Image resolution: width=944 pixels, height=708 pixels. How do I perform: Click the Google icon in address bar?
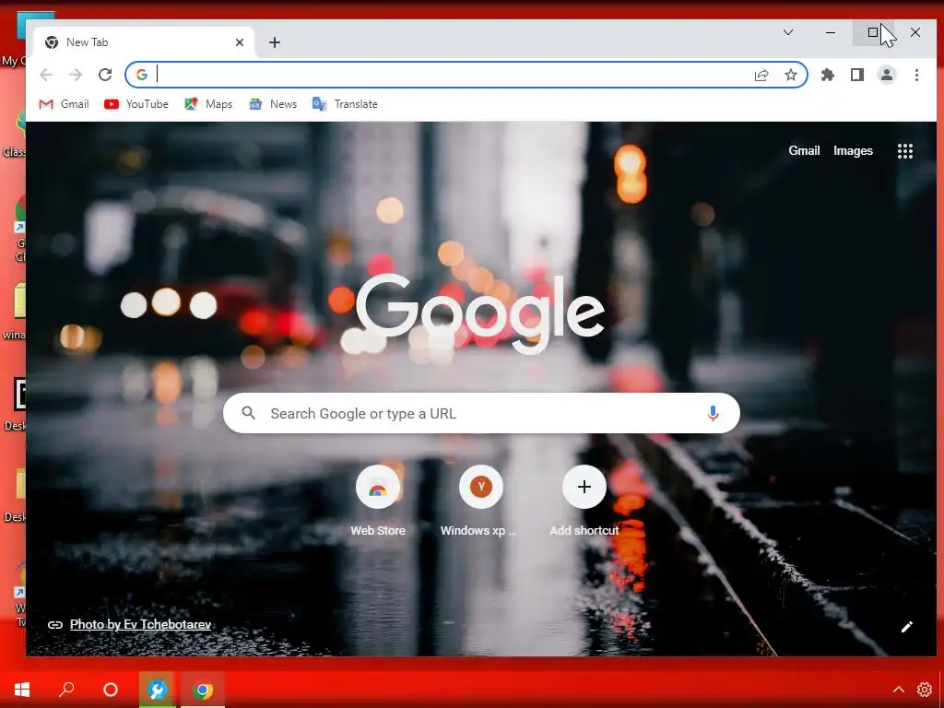142,75
